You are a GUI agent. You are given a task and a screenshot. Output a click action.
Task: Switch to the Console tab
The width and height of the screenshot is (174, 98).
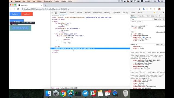[71, 13]
